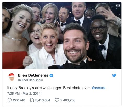This screenshot has height=109, width=124.
Task: Open the group selfie photo
Action: coord(62,35)
